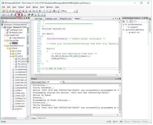This screenshot has width=153, height=125.
Task: Click the Find binoculars icon
Action: [54, 11]
